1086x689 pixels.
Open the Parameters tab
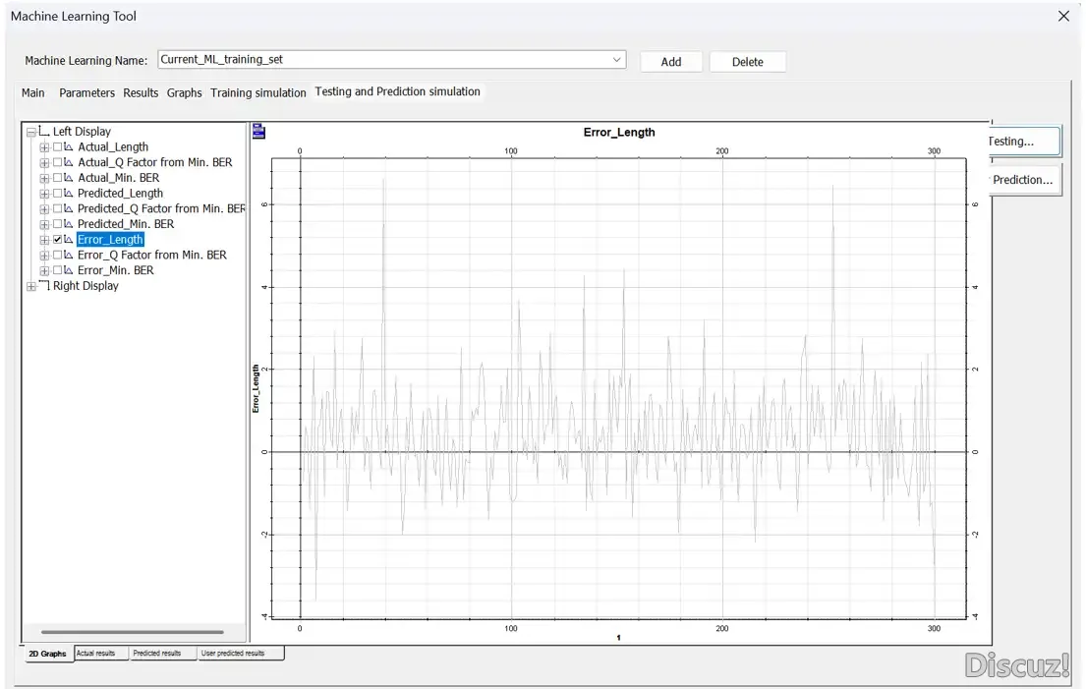pyautogui.click(x=86, y=92)
